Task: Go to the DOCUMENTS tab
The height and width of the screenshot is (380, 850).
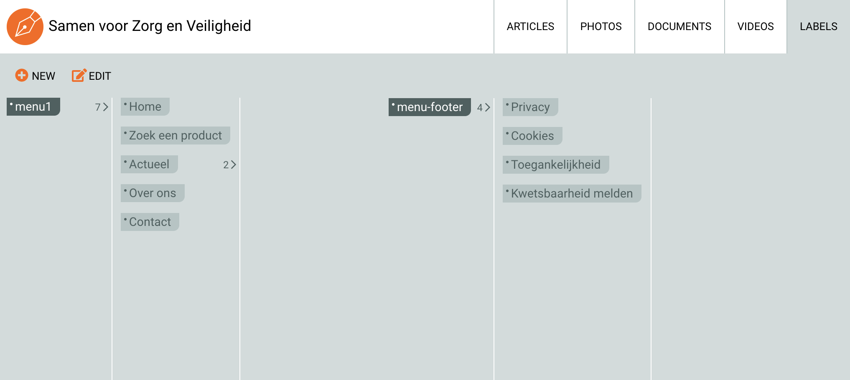Action: pos(679,27)
